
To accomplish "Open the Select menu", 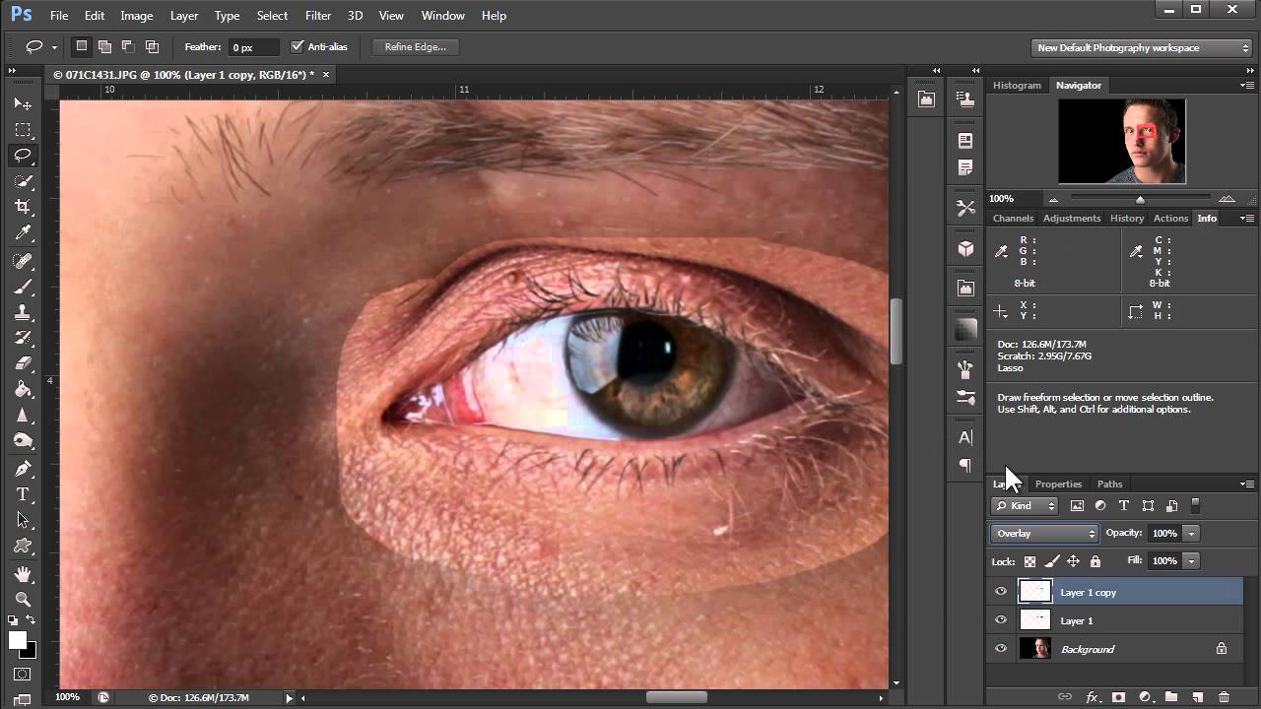I will (x=272, y=16).
